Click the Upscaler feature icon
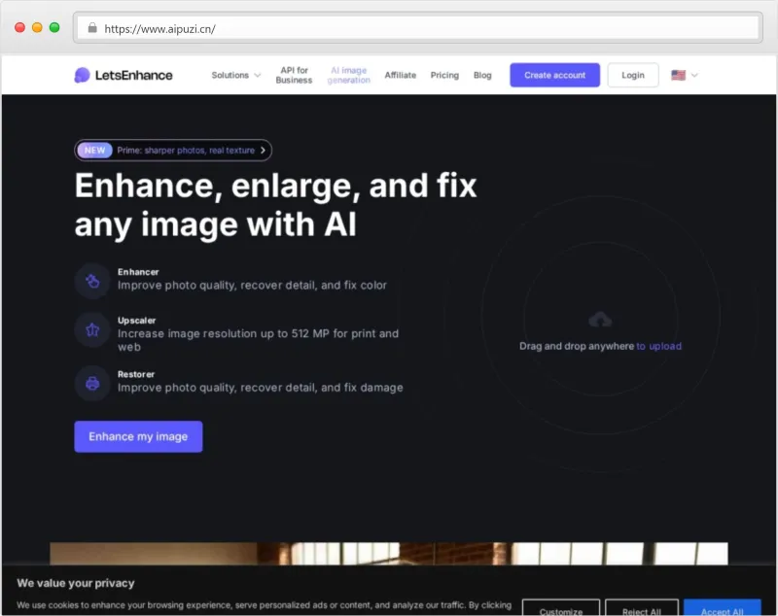Screen dimensions: 778x616 pos(92,330)
